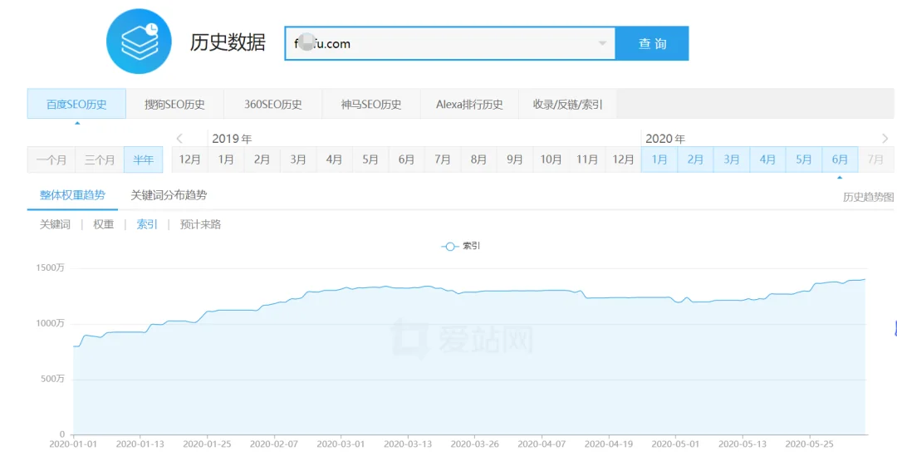
Task: Show the 权重 metric chart
Action: pyautogui.click(x=104, y=225)
